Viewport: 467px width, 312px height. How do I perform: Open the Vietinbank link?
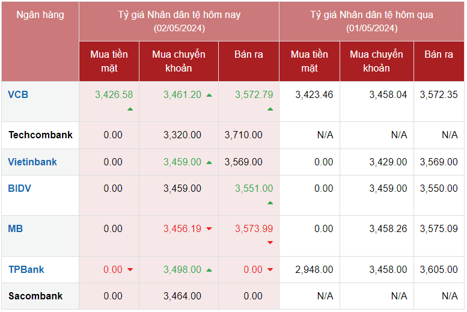point(32,162)
